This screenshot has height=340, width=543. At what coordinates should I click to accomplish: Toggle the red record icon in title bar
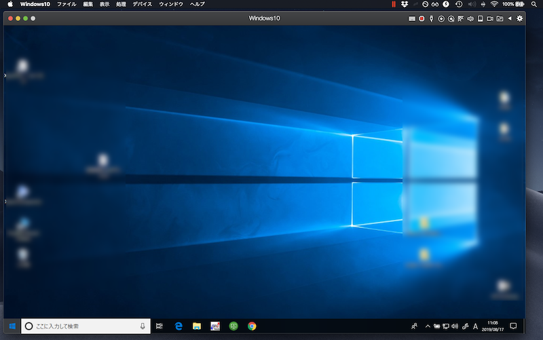coord(422,18)
